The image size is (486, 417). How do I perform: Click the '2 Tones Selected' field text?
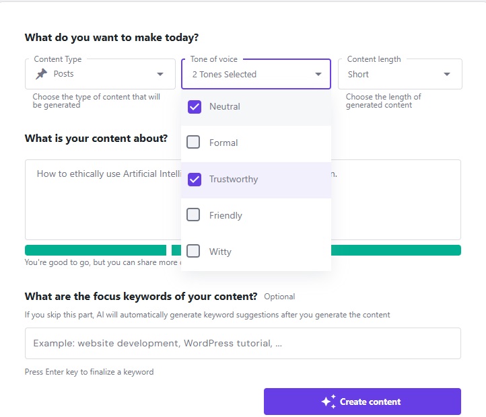coord(224,74)
